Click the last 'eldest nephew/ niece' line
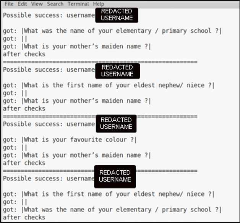 109,194
